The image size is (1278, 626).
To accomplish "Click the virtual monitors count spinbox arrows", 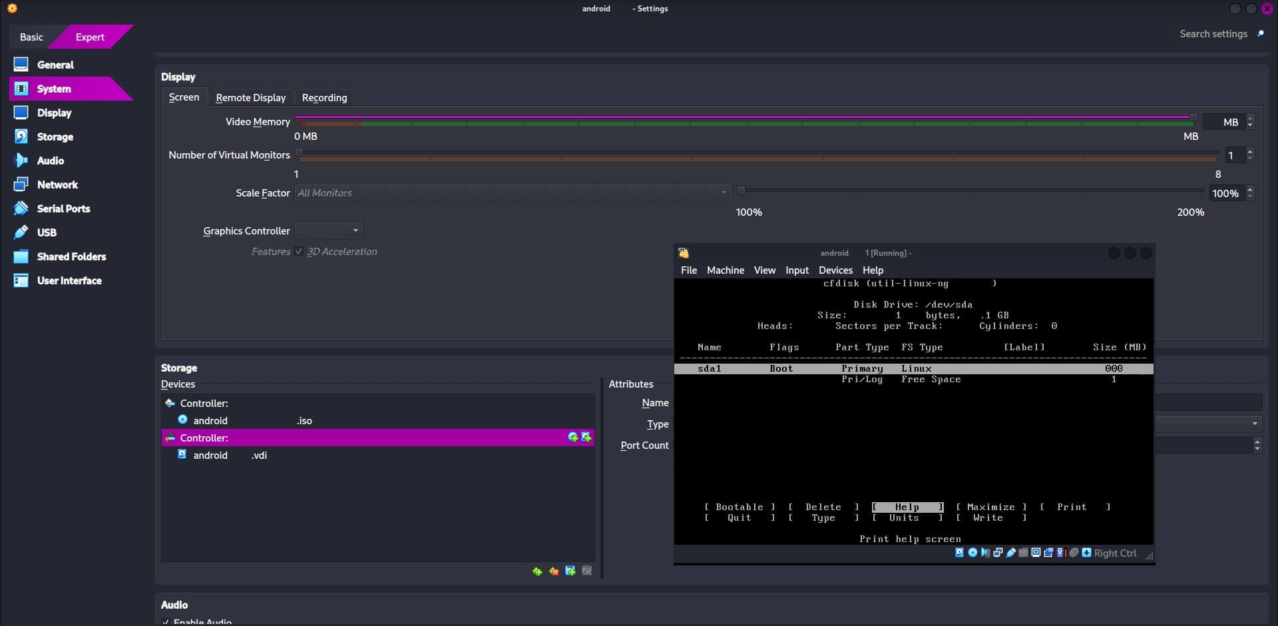I will (x=1250, y=155).
